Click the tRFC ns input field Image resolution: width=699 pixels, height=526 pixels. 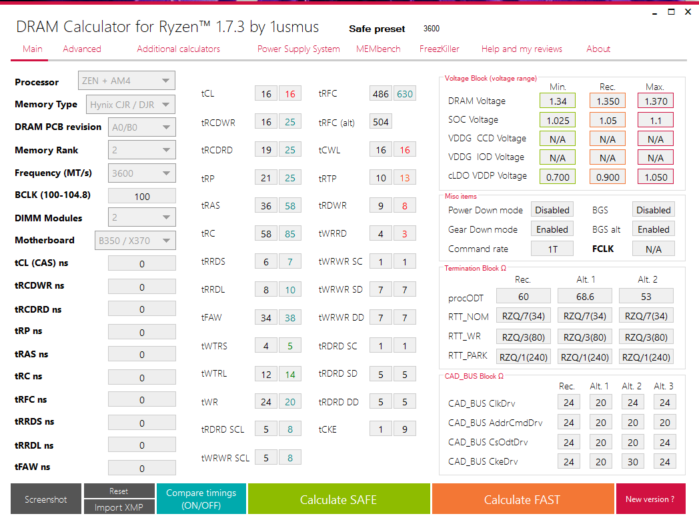click(142, 400)
